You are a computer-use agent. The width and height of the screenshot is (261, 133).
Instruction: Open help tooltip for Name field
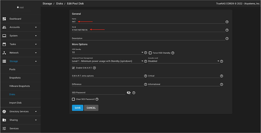227,22
